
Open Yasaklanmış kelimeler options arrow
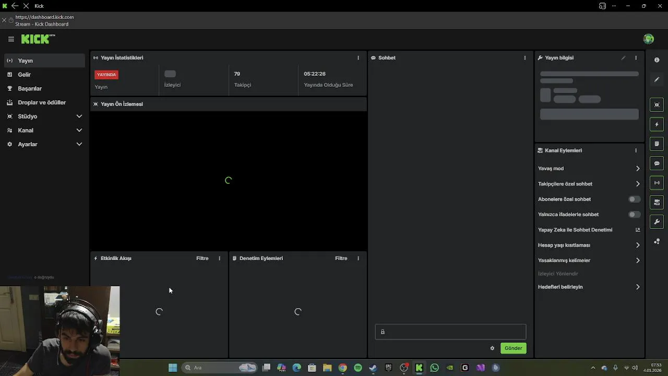(x=638, y=261)
